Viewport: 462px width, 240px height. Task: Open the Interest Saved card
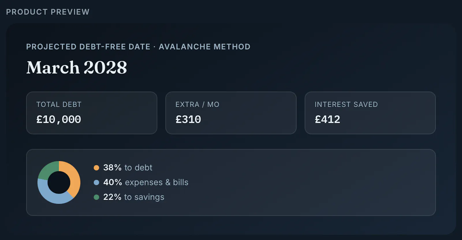click(x=370, y=113)
